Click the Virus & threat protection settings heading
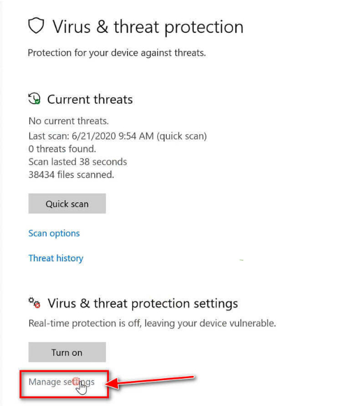Image resolution: width=363 pixels, height=406 pixels. (x=143, y=304)
